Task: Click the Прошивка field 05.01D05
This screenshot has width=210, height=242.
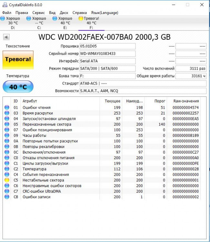Action: (108, 46)
